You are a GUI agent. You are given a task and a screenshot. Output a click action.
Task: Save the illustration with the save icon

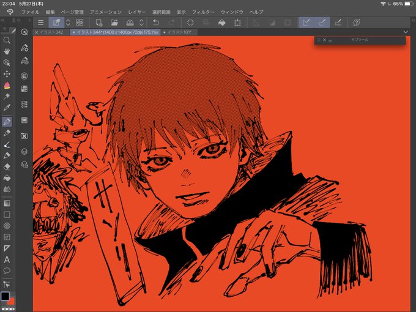click(x=130, y=23)
